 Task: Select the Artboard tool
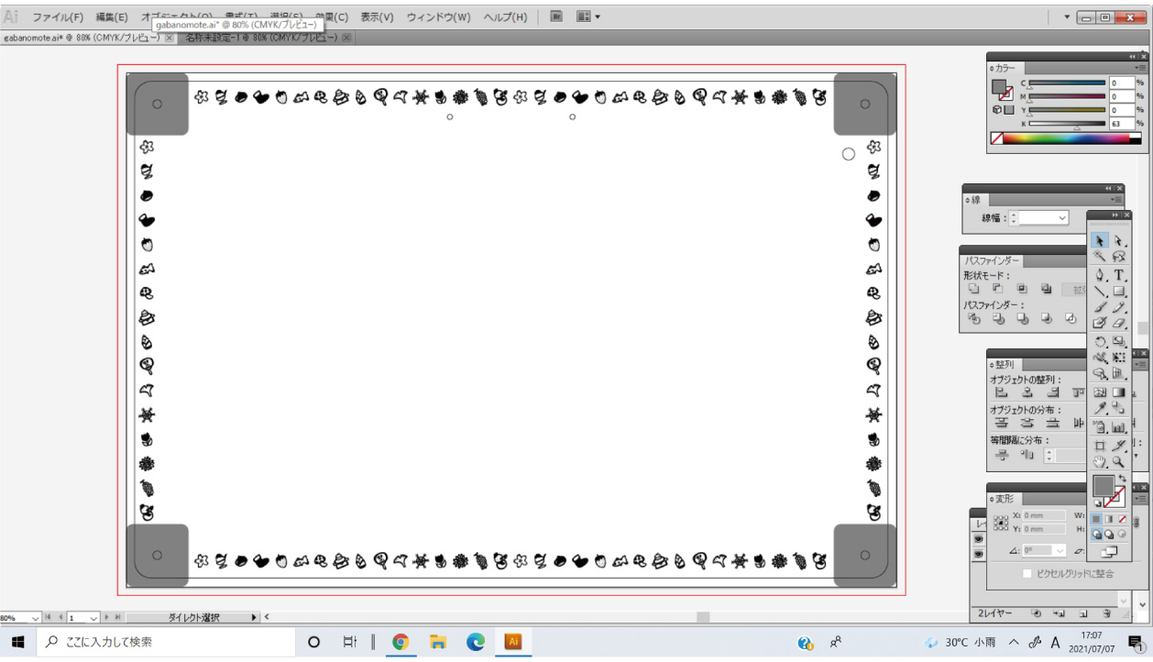[x=1100, y=446]
